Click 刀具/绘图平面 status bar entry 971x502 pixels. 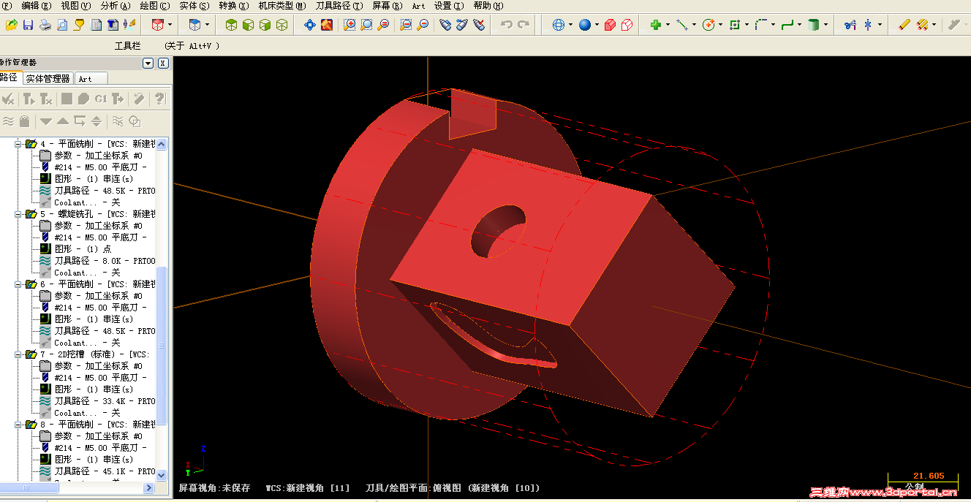[453, 488]
